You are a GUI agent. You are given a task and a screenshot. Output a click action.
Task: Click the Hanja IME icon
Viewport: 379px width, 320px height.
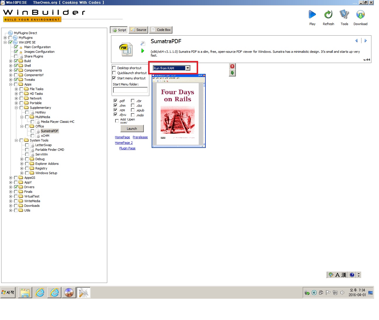pyautogui.click(x=344, y=275)
